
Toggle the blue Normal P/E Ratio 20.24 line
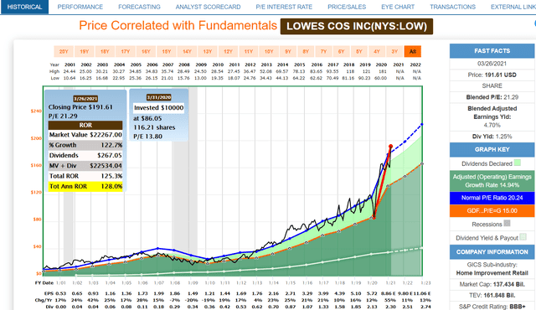[x=492, y=198]
